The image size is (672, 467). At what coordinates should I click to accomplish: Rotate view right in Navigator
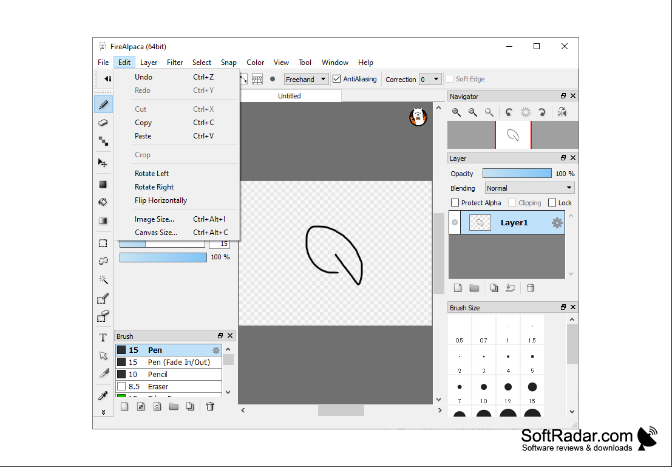click(542, 112)
